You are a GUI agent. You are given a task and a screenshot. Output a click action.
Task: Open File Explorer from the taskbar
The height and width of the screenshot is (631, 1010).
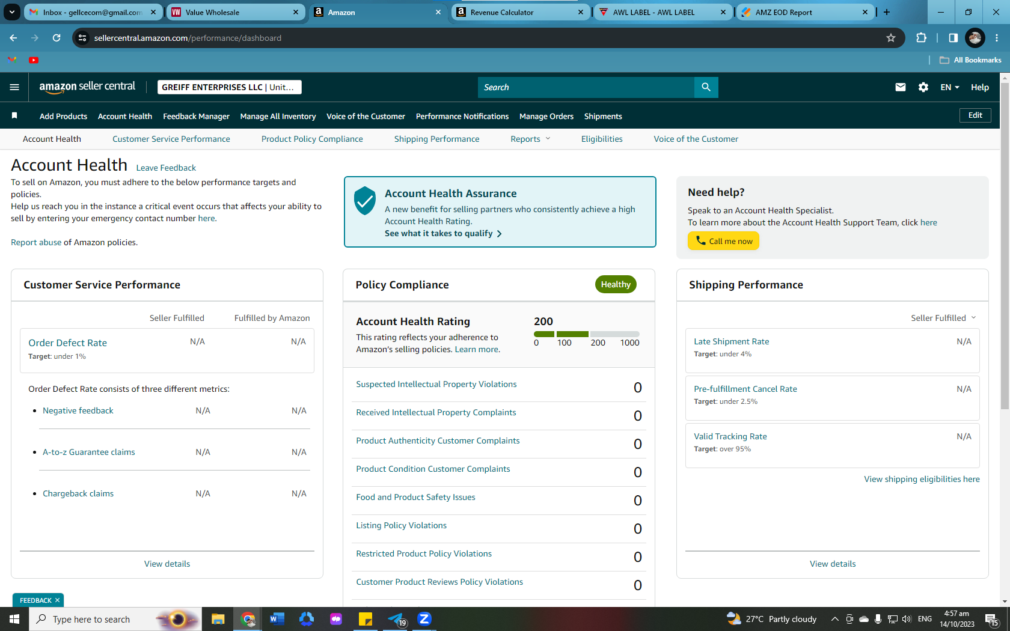tap(218, 619)
